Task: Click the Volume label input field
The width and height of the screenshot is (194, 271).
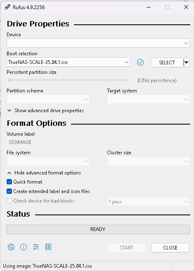Action: [98, 142]
